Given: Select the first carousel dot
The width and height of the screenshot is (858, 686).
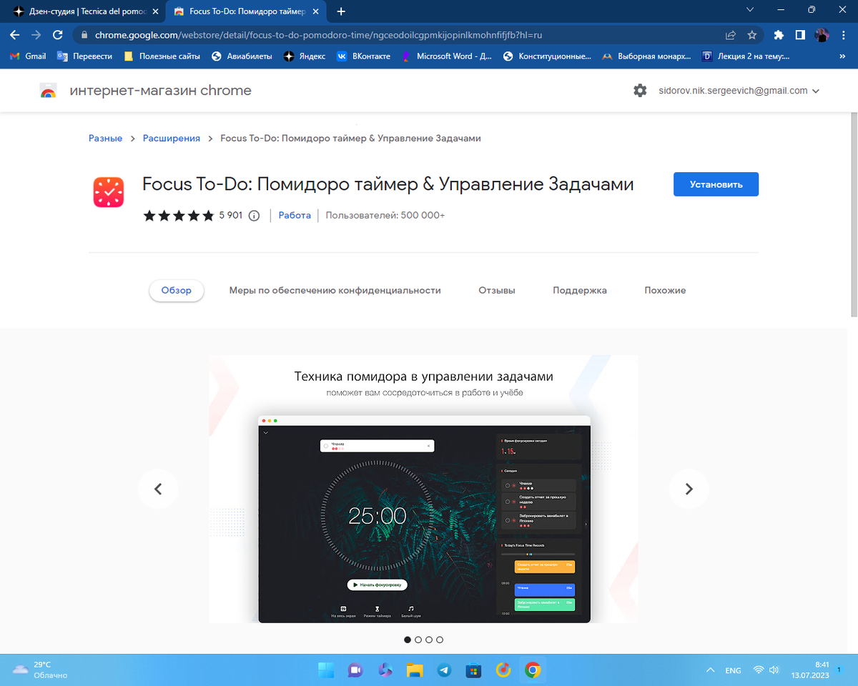Looking at the screenshot, I should point(408,640).
